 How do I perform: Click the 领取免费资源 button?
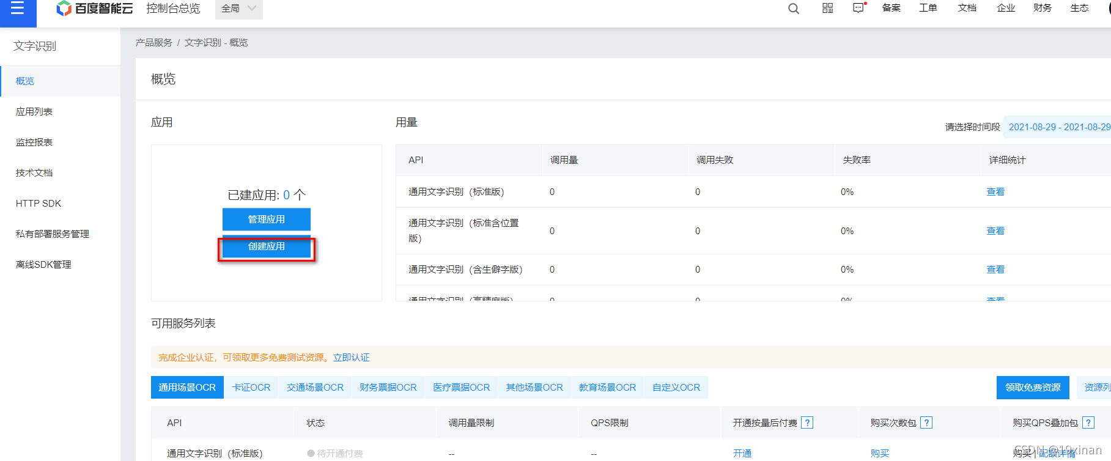tap(1033, 388)
